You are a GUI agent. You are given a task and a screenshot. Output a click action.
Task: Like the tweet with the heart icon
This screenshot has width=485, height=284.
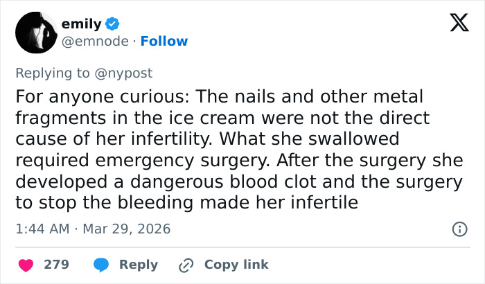click(x=25, y=265)
